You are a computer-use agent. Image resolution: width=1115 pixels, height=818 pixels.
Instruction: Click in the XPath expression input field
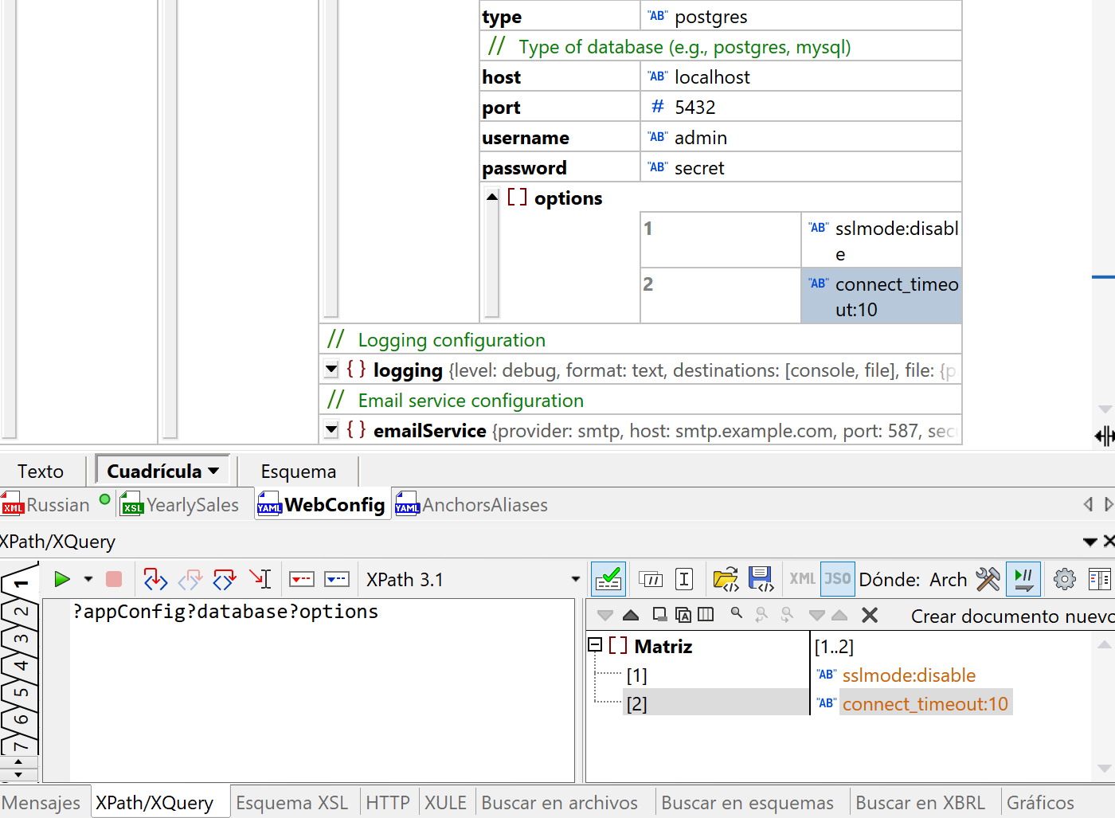[319, 685]
